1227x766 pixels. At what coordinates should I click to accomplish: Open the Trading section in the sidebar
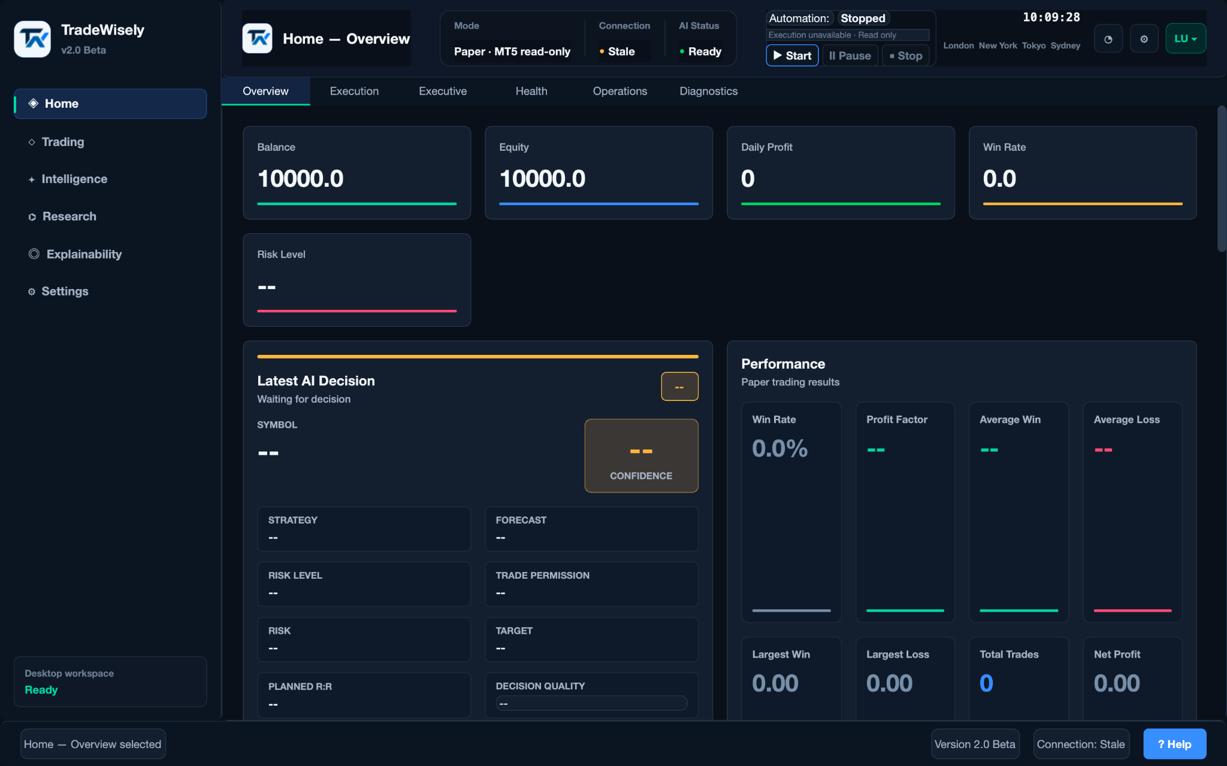[110, 142]
